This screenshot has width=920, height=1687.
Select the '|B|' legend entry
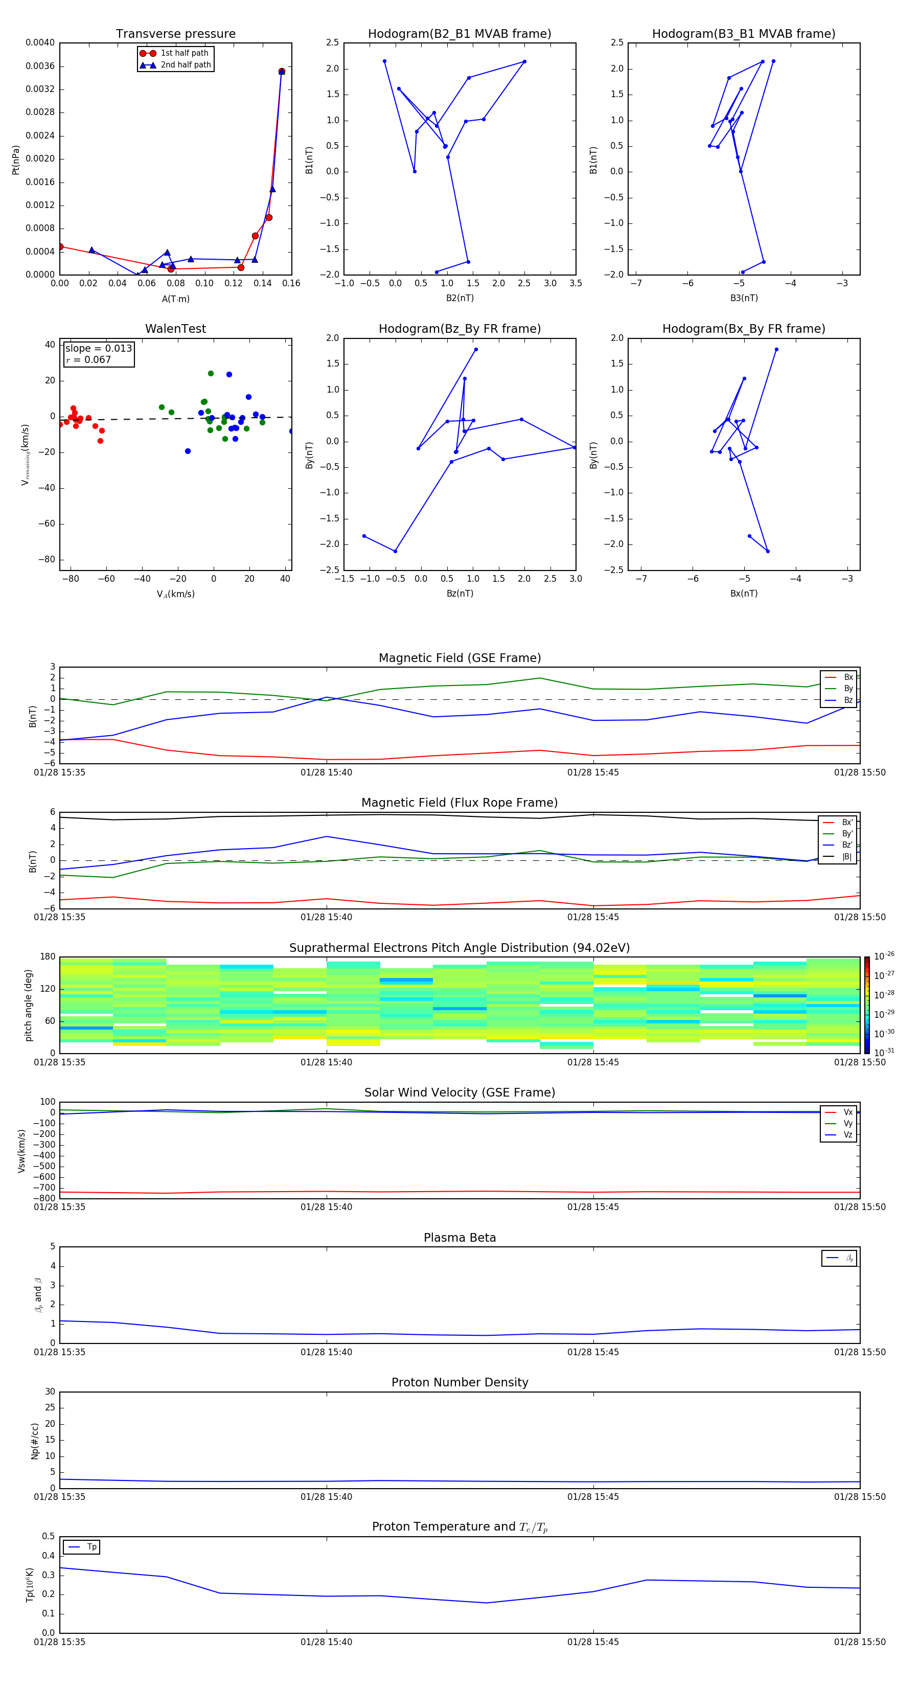[x=838, y=857]
